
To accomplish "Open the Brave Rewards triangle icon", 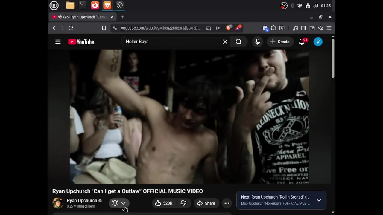I will tap(238, 28).
